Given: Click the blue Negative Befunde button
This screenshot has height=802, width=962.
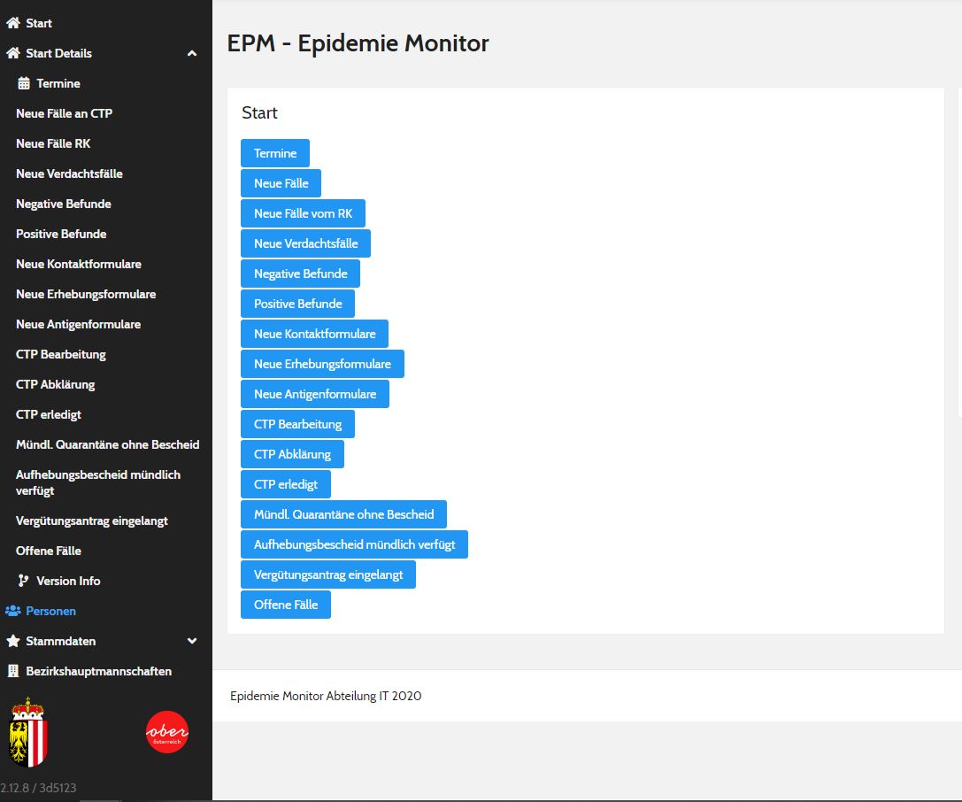Looking at the screenshot, I should (301, 274).
